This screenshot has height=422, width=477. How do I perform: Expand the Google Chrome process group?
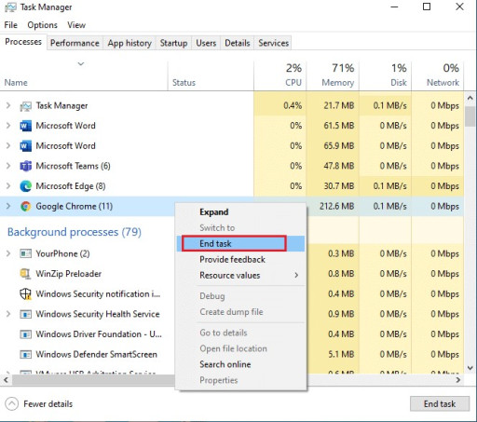point(8,206)
